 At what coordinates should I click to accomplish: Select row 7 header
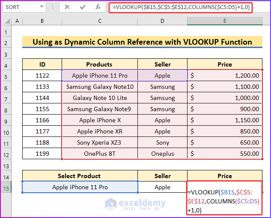click(6, 98)
